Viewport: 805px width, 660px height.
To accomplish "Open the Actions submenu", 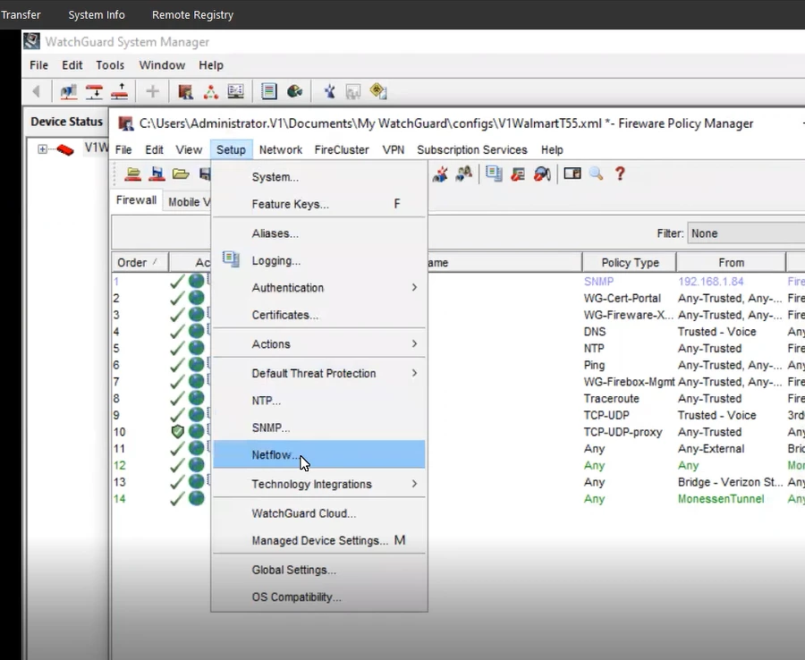I will [x=318, y=343].
